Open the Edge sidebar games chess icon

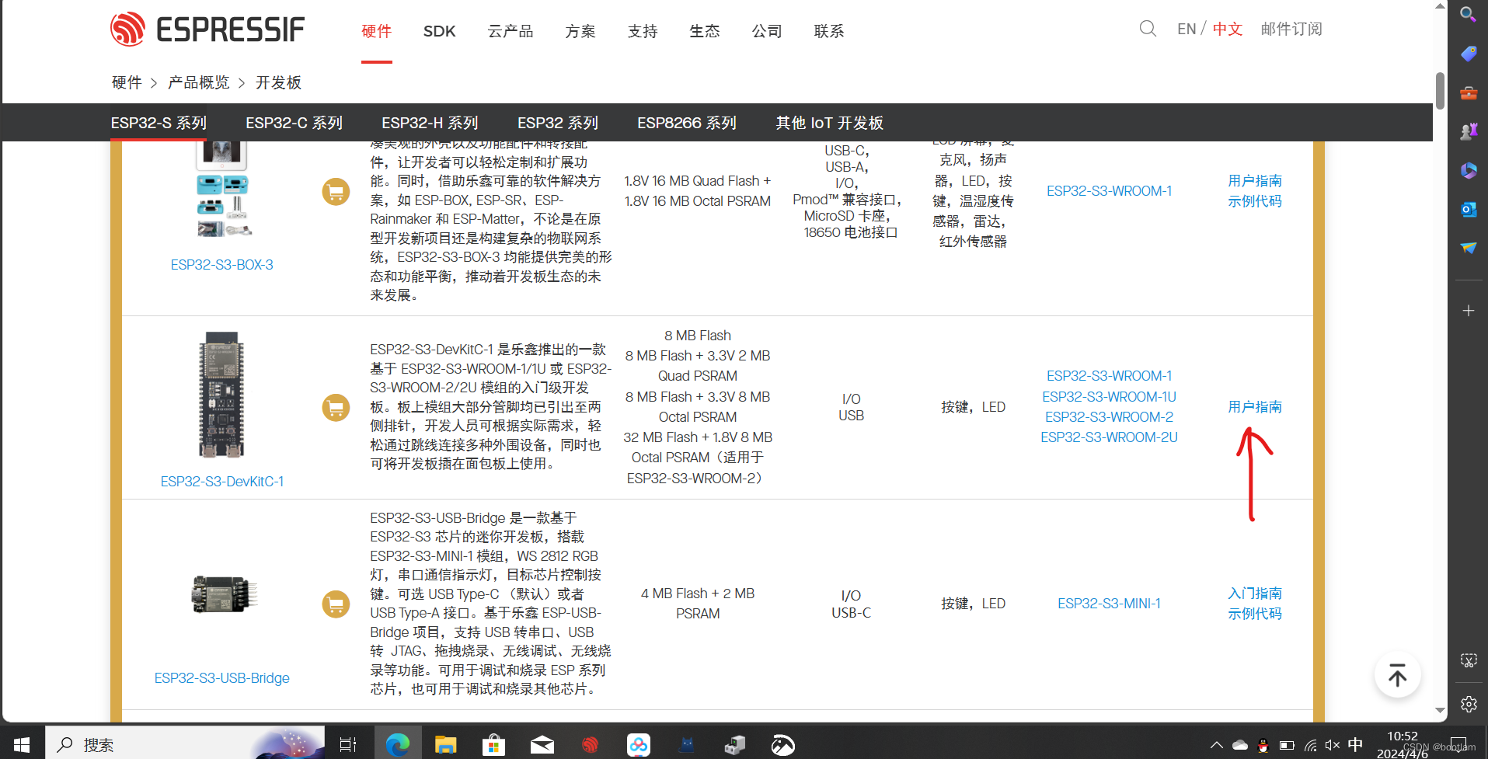click(x=1468, y=131)
